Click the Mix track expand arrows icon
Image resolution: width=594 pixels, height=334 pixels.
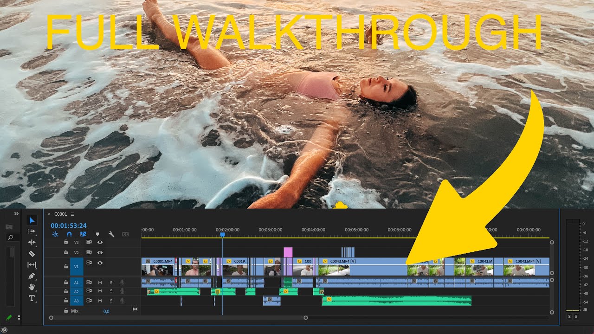(135, 309)
